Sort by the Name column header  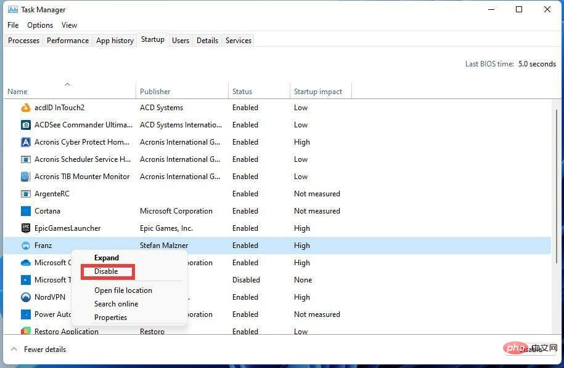[17, 92]
